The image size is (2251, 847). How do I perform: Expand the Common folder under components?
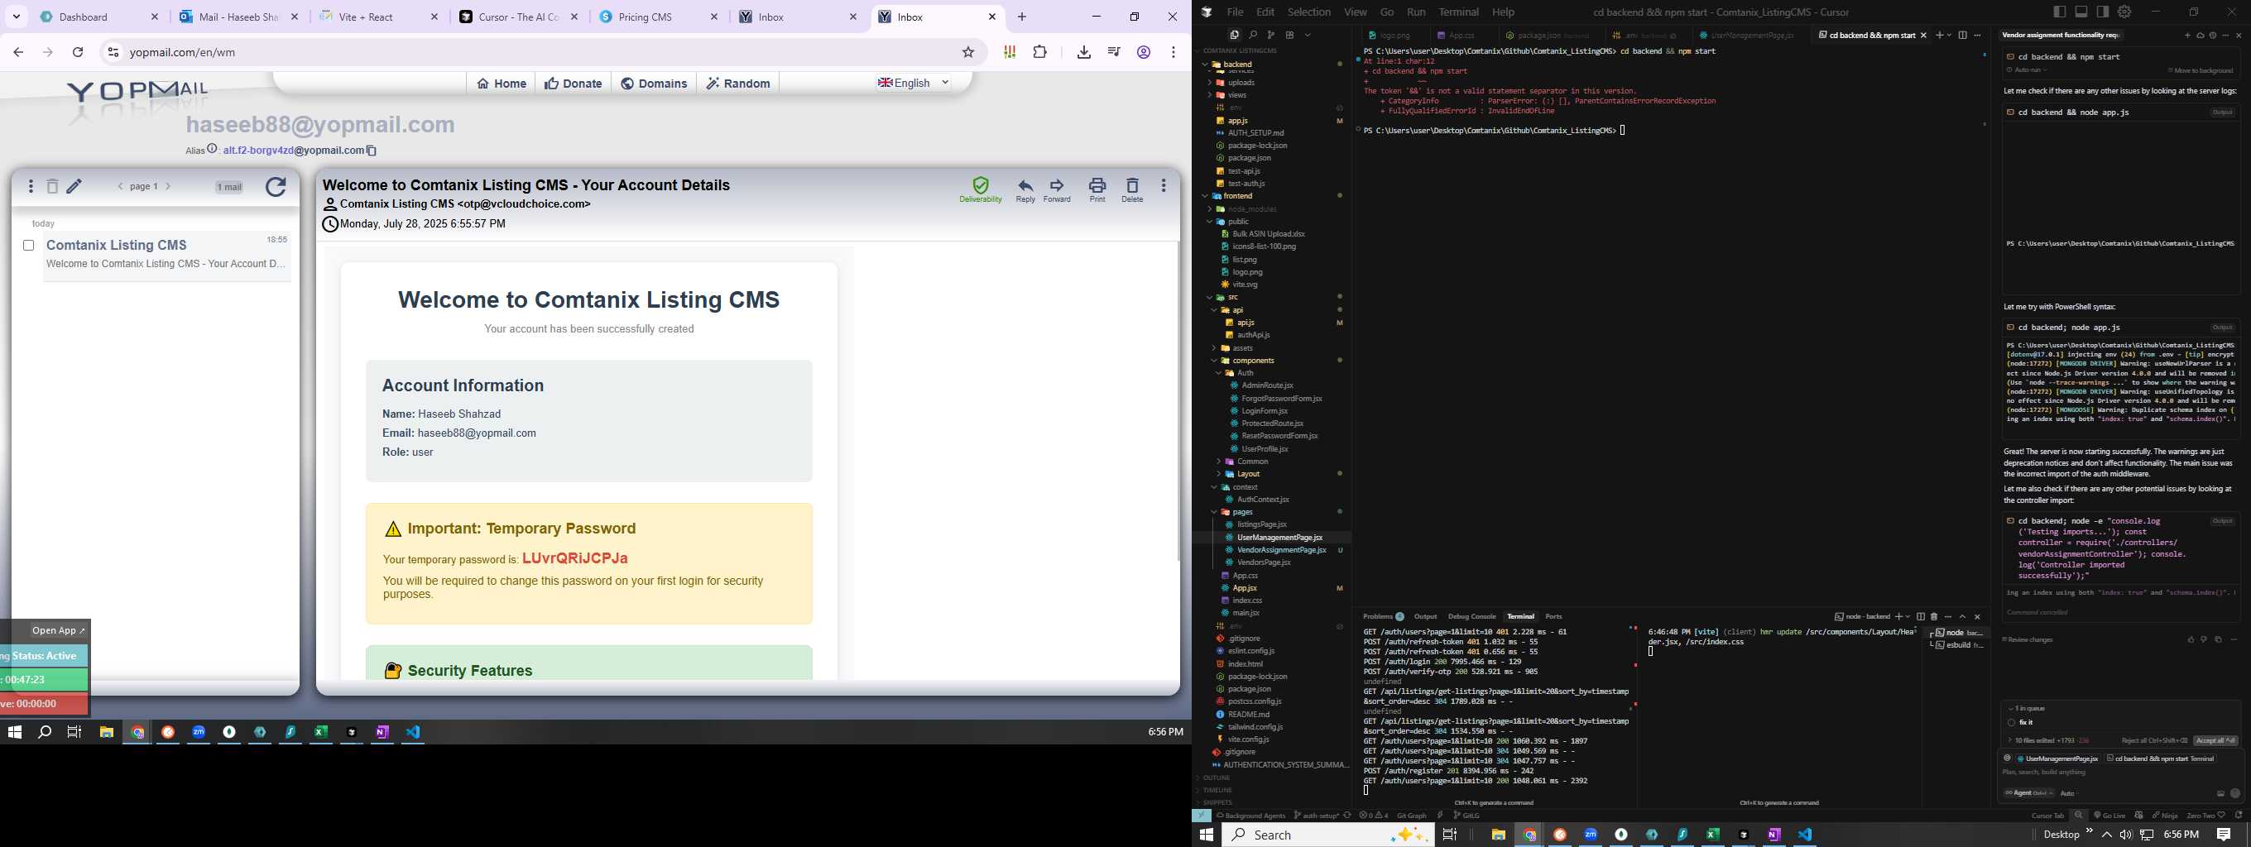1219,462
